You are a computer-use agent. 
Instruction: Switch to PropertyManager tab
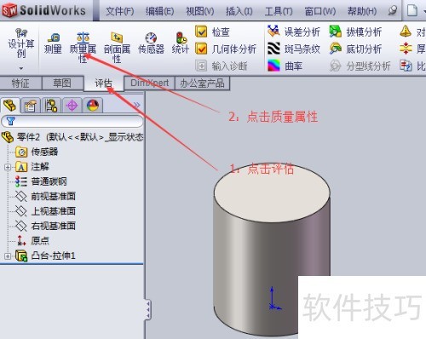pos(31,106)
